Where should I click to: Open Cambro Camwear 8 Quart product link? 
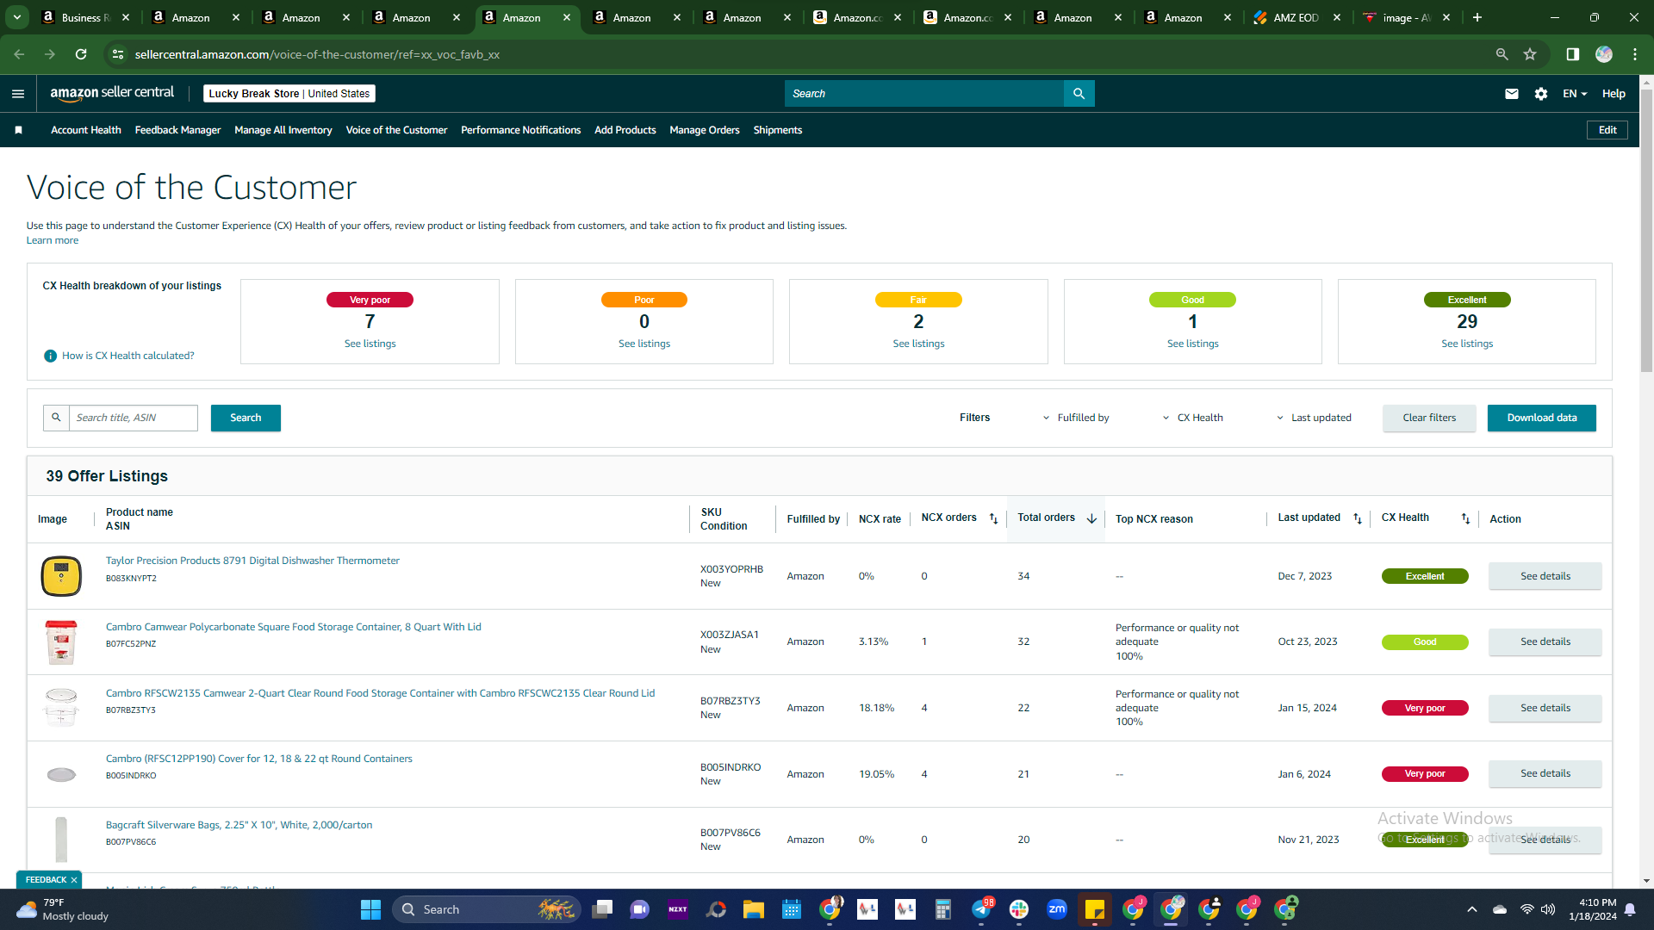pyautogui.click(x=293, y=627)
